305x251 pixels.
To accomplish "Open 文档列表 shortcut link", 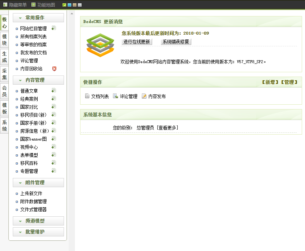I will coord(100,96).
